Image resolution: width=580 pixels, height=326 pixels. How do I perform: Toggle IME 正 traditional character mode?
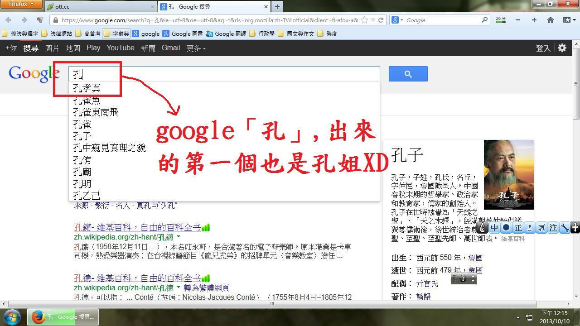518,228
